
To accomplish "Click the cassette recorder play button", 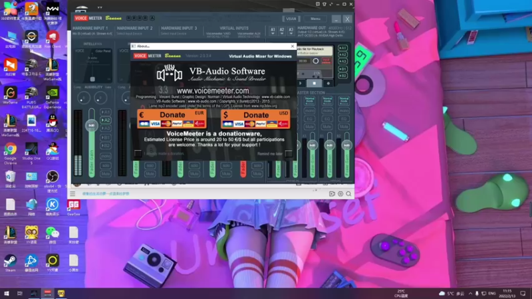I will point(301,83).
